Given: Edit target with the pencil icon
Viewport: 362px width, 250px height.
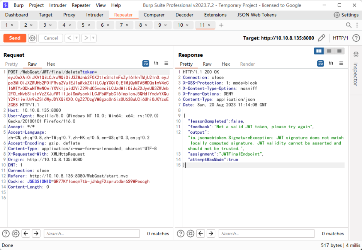Looking at the screenshot, I should click(x=321, y=38).
